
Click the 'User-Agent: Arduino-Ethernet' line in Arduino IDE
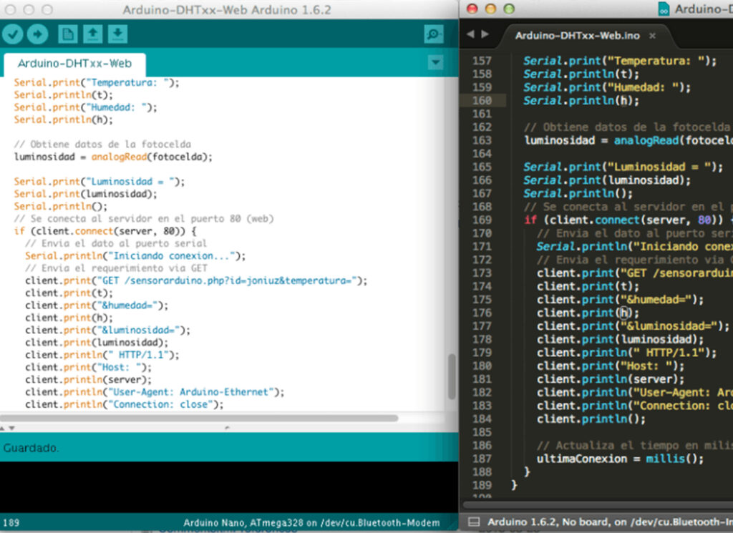(155, 392)
